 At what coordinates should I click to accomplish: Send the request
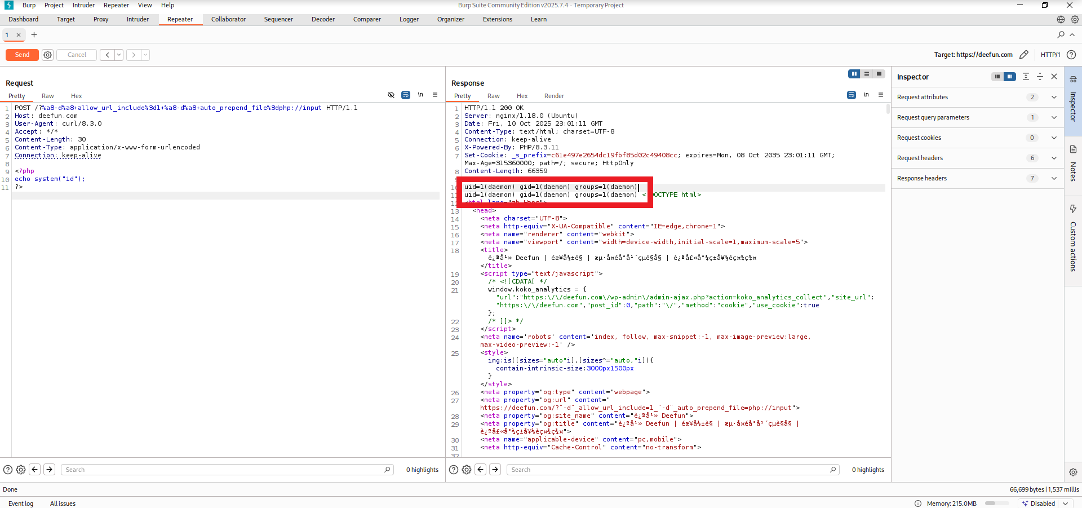pyautogui.click(x=22, y=55)
